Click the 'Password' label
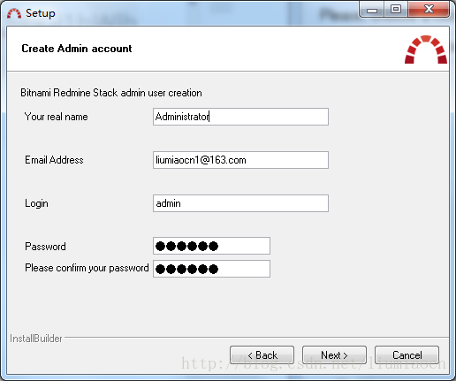Viewport: 456px width, 381px height. [x=45, y=247]
